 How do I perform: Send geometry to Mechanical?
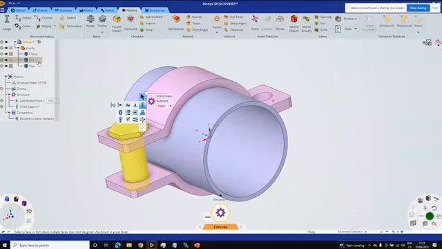[404, 21]
